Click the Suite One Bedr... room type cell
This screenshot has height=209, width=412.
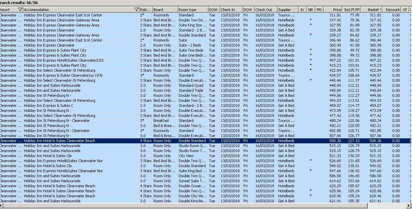193,55
